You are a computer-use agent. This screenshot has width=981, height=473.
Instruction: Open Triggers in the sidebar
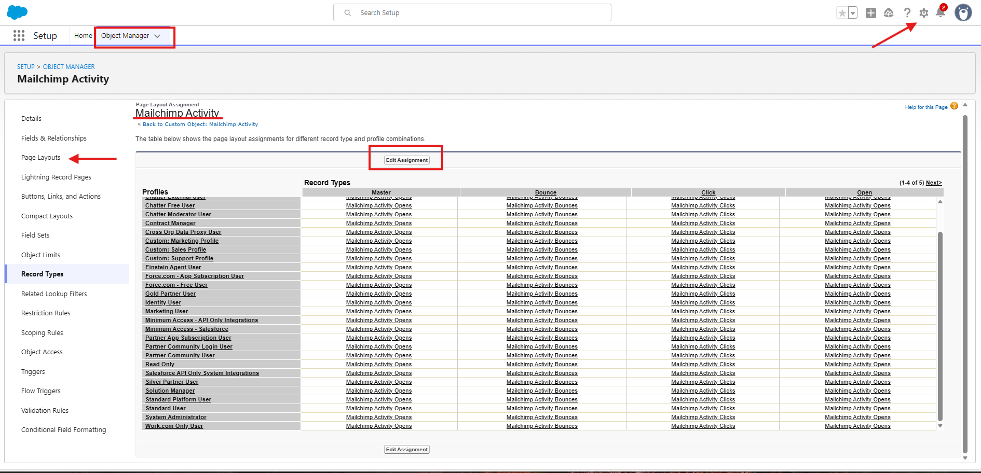(x=33, y=372)
